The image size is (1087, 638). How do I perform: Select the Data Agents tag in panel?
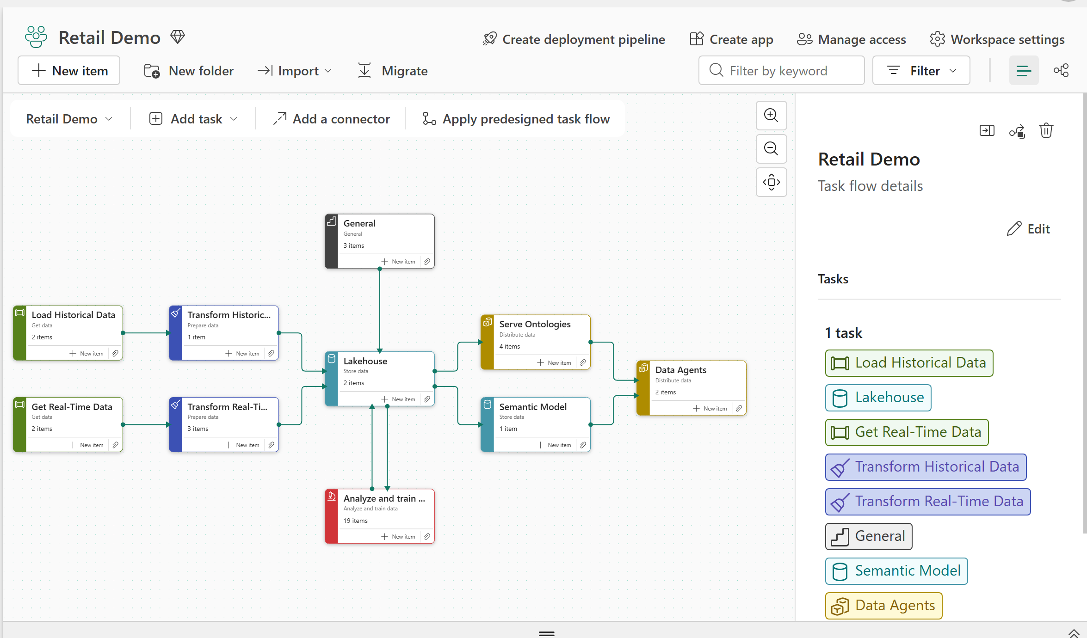883,606
